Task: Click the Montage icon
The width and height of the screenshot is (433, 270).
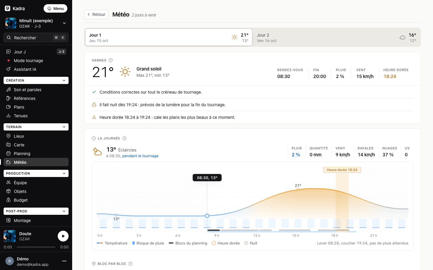Action: pyautogui.click(x=8, y=220)
